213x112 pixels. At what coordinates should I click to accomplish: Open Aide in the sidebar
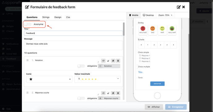(x=7, y=109)
